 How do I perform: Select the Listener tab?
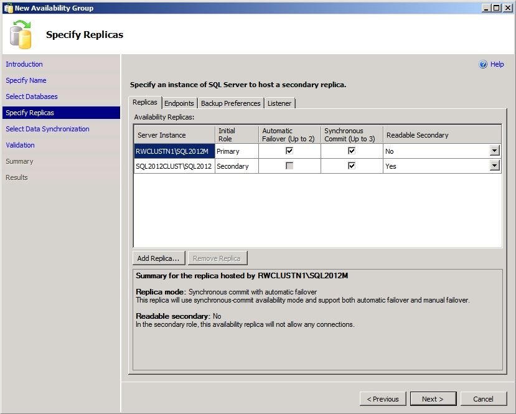[280, 103]
